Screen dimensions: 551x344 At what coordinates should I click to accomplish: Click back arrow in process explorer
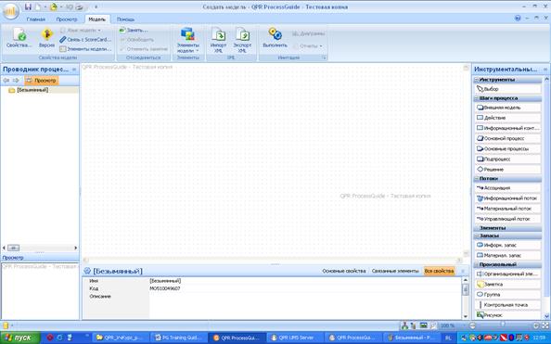tap(6, 81)
